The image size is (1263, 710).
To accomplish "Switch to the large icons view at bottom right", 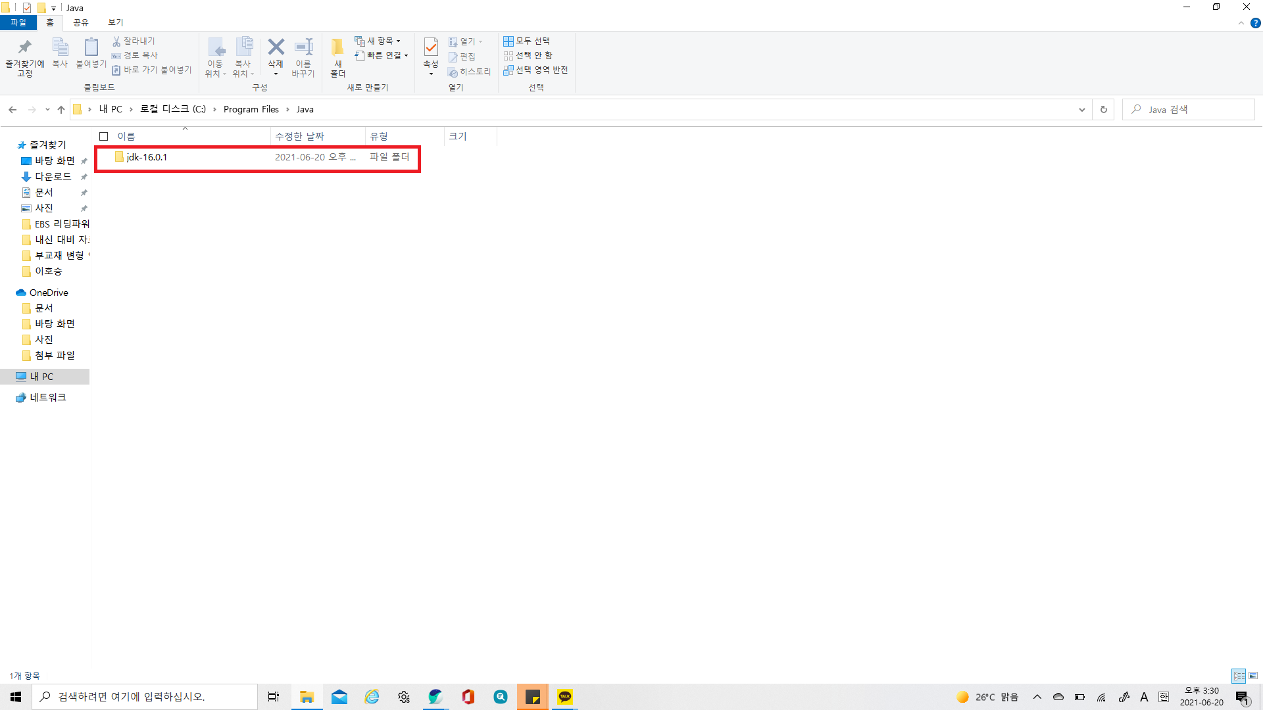I will tap(1253, 676).
